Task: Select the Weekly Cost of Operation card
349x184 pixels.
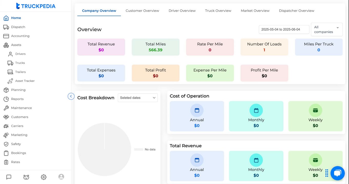Action: [x=315, y=116]
